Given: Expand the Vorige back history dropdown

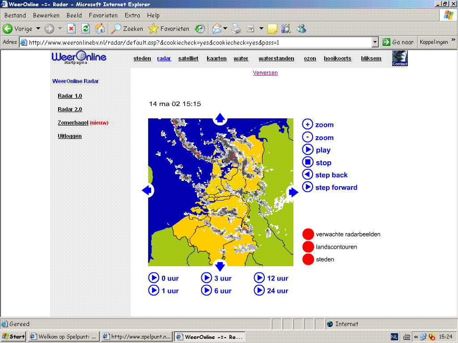Looking at the screenshot, I should coord(38,29).
